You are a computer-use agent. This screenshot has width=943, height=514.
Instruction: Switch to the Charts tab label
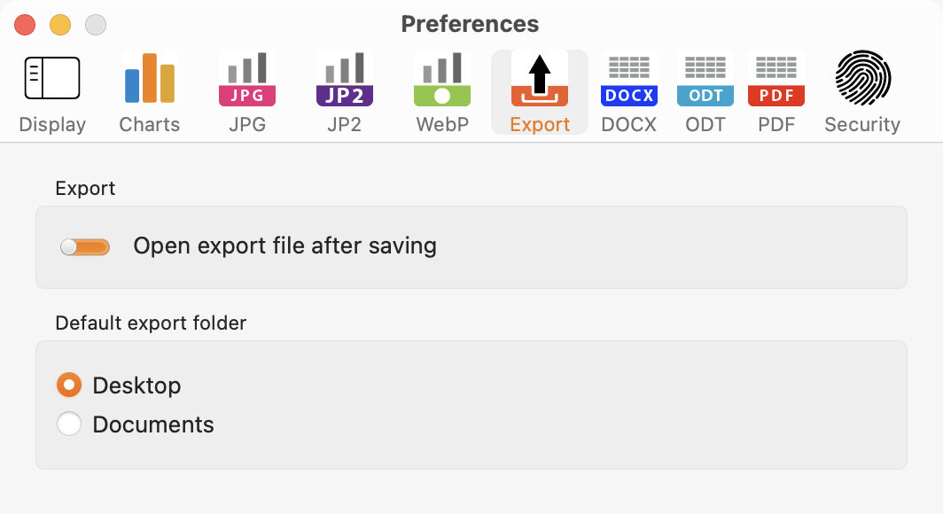click(x=150, y=125)
